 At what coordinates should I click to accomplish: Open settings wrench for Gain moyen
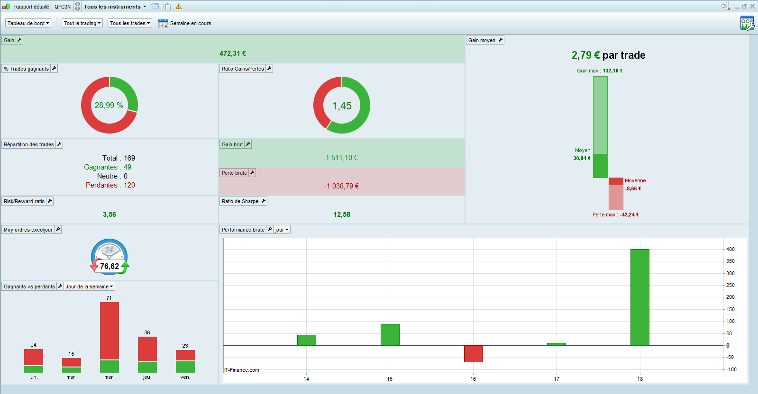point(501,40)
